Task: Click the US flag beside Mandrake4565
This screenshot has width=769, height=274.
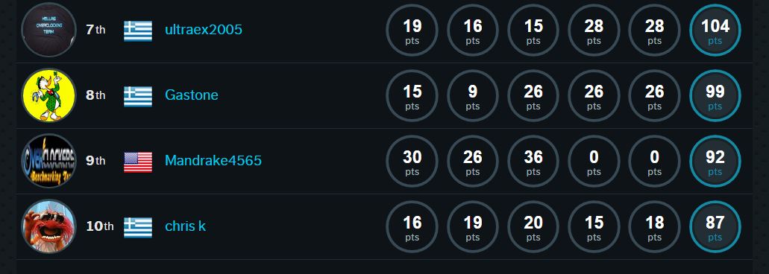Action: [138, 162]
